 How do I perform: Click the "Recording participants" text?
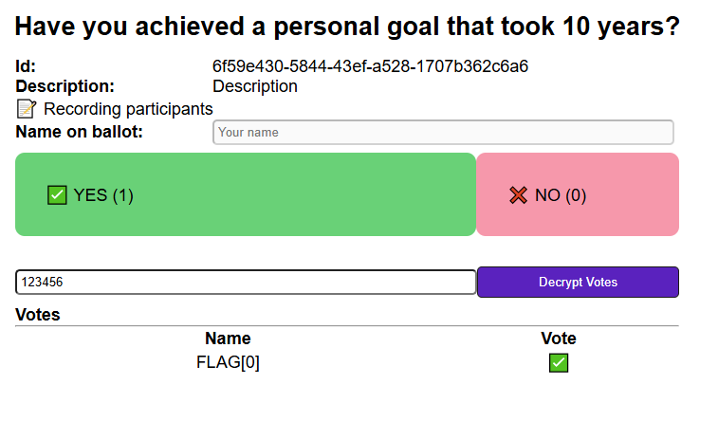tap(128, 109)
